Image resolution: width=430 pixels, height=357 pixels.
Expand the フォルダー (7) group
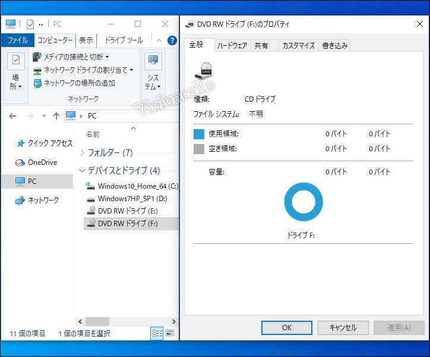point(82,152)
